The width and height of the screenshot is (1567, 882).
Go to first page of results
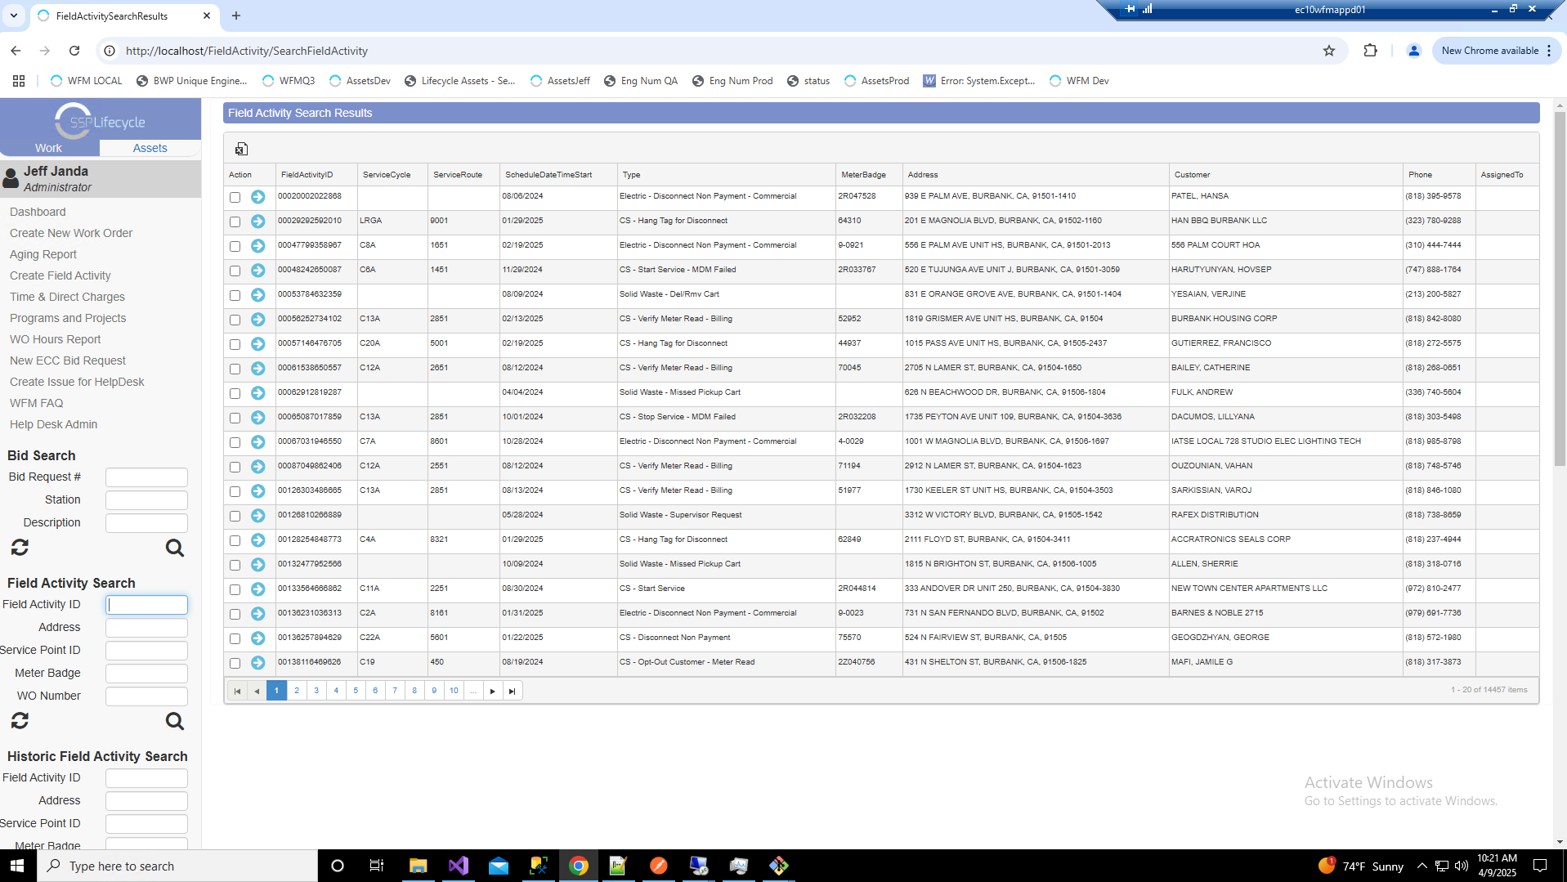pos(237,691)
